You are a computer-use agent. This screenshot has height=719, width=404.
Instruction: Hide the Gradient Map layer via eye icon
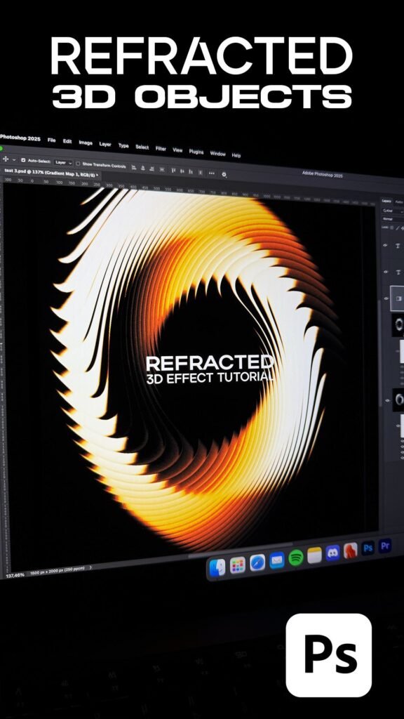386,298
